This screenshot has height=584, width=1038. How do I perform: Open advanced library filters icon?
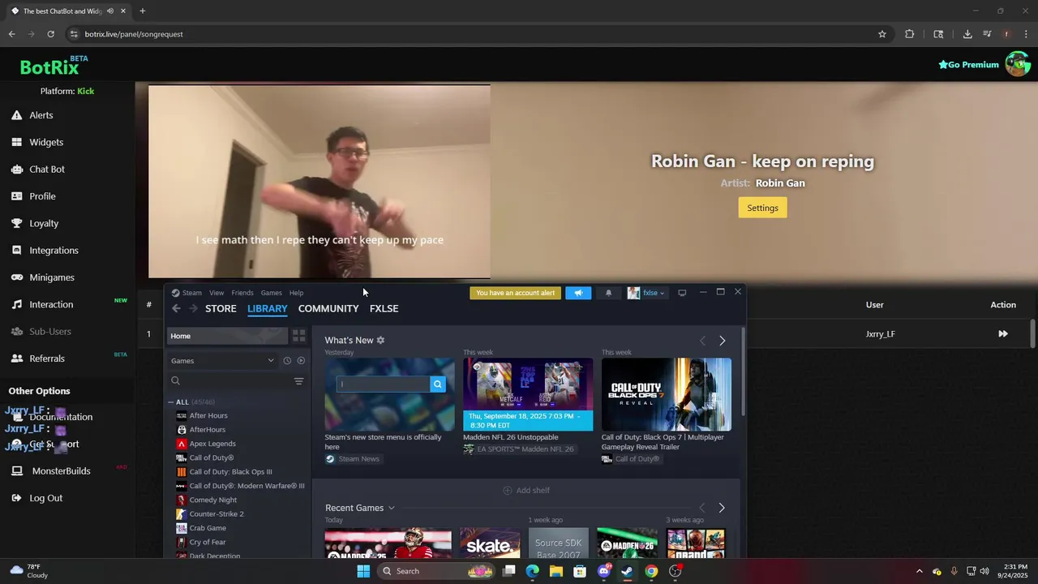(298, 381)
